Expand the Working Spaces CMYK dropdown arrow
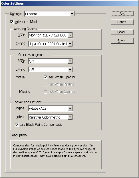139x178 pixels. coord(70,44)
